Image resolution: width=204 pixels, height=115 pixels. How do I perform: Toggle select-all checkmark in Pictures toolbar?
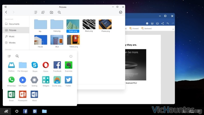(121, 12)
